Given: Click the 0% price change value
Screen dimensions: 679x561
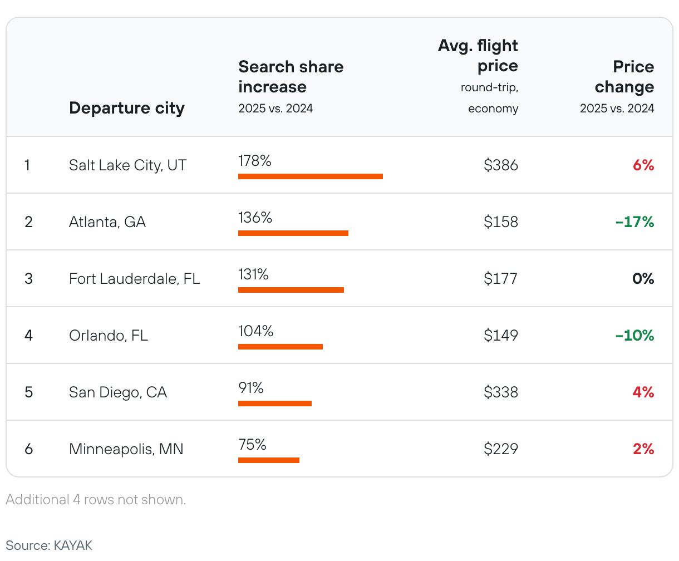Looking at the screenshot, I should click(643, 279).
